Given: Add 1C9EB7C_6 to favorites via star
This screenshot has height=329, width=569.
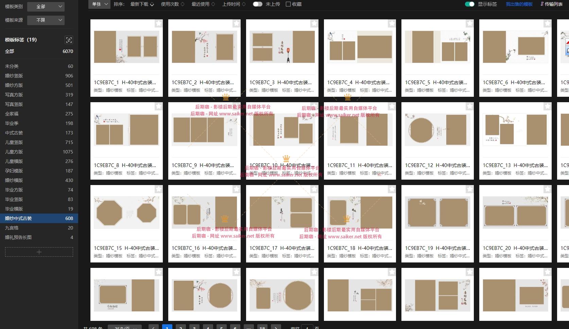Looking at the screenshot, I should 548,23.
